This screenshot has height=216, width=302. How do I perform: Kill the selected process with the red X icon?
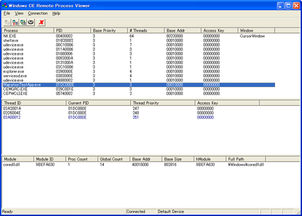[41, 22]
